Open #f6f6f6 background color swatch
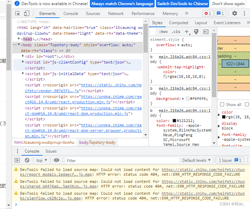Screen dimensions: 250x209 click(188, 99)
